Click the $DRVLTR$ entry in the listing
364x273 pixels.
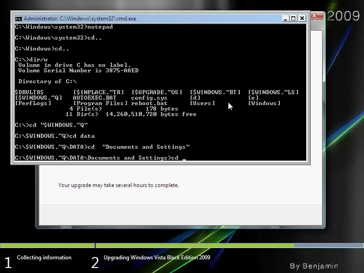pyautogui.click(x=29, y=92)
